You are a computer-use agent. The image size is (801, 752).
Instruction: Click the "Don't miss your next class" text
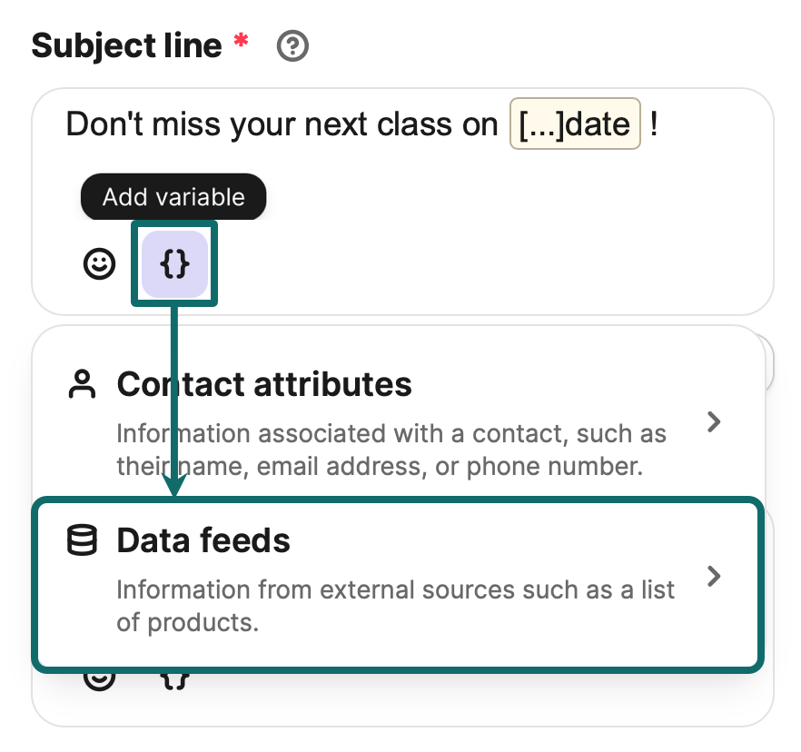pyautogui.click(x=282, y=124)
